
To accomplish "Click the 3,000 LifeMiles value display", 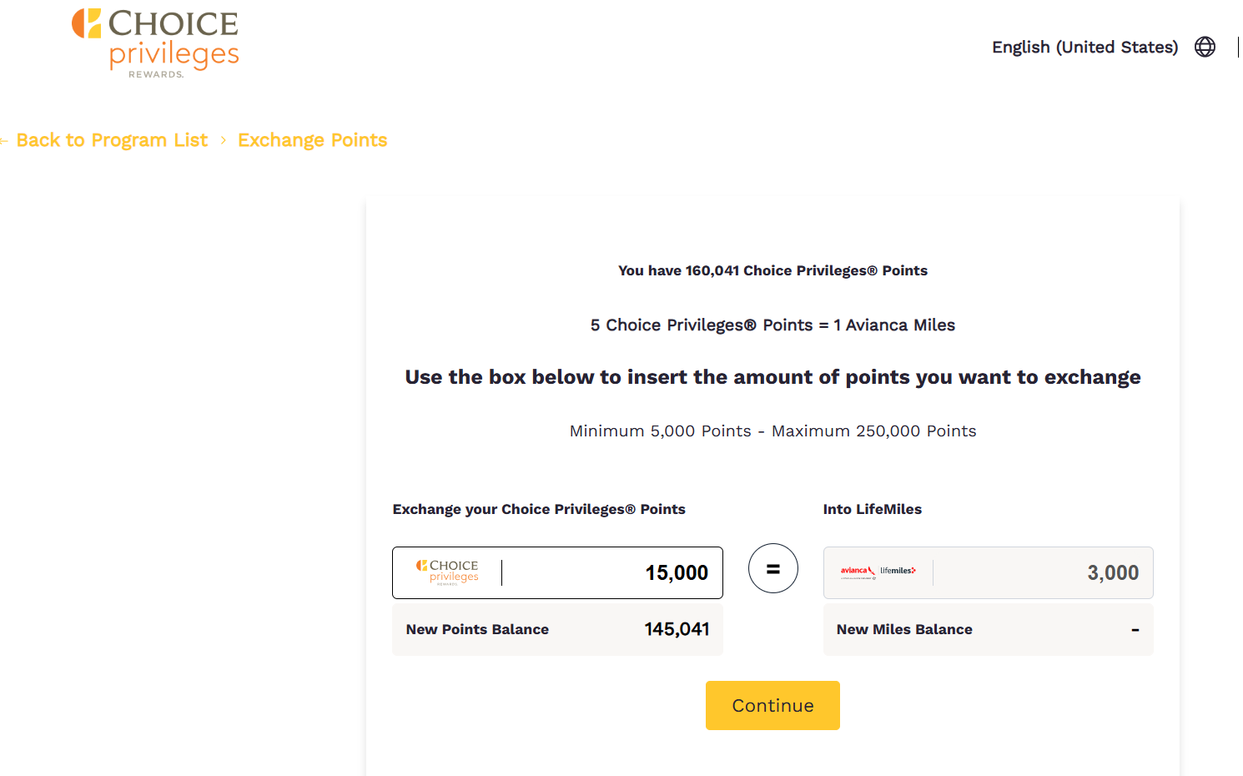I will click(1114, 572).
